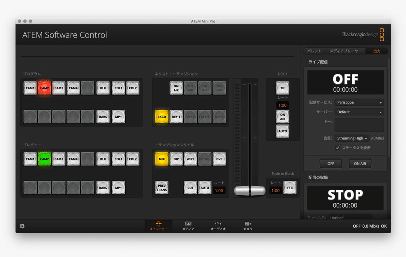This screenshot has width=406, height=257.
Task: Click DSK 1 AUTO button
Action: tap(283, 131)
